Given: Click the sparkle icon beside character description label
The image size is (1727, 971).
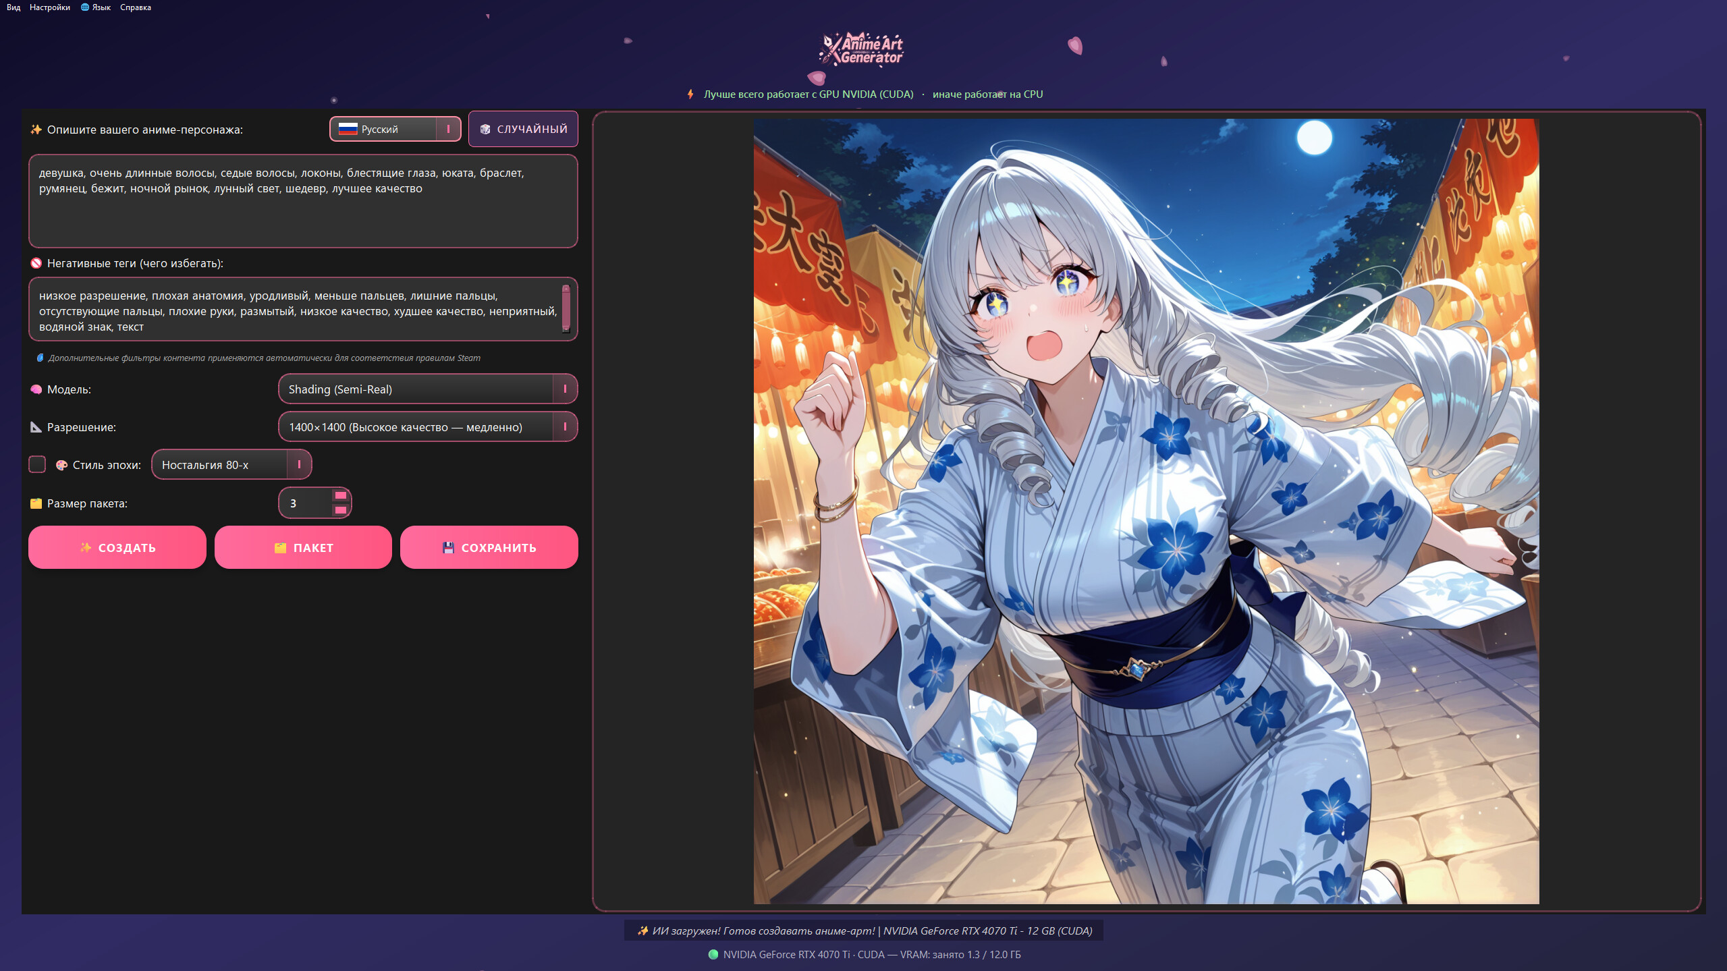Looking at the screenshot, I should tap(36, 130).
